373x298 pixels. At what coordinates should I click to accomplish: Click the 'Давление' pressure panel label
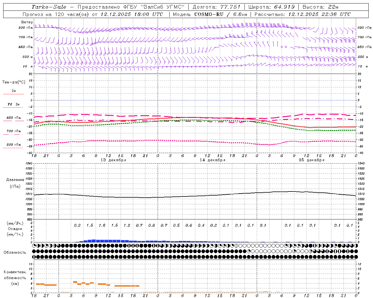pyautogui.click(x=15, y=180)
